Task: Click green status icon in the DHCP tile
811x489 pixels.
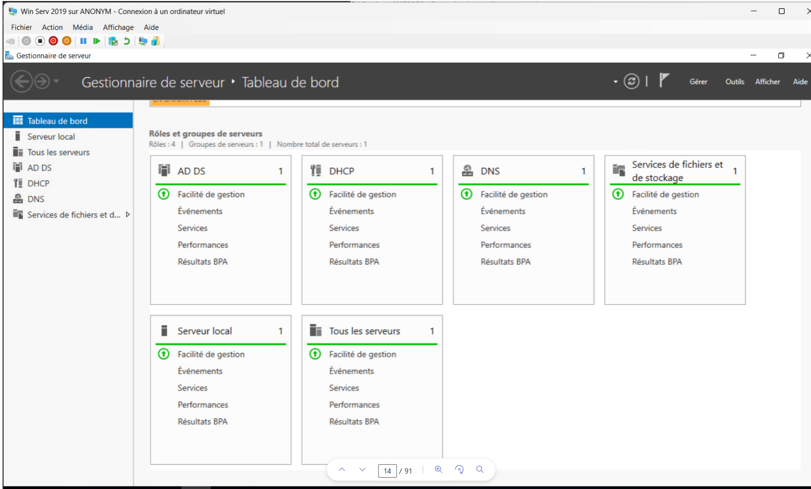Action: (x=315, y=194)
